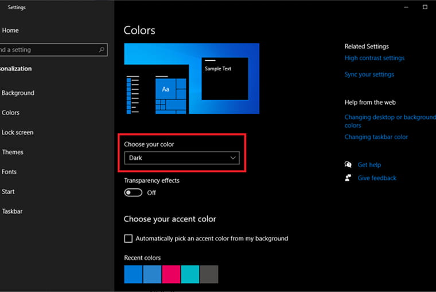This screenshot has height=292, width=436.
Task: Open Changing taskbar color help link
Action: (x=376, y=137)
